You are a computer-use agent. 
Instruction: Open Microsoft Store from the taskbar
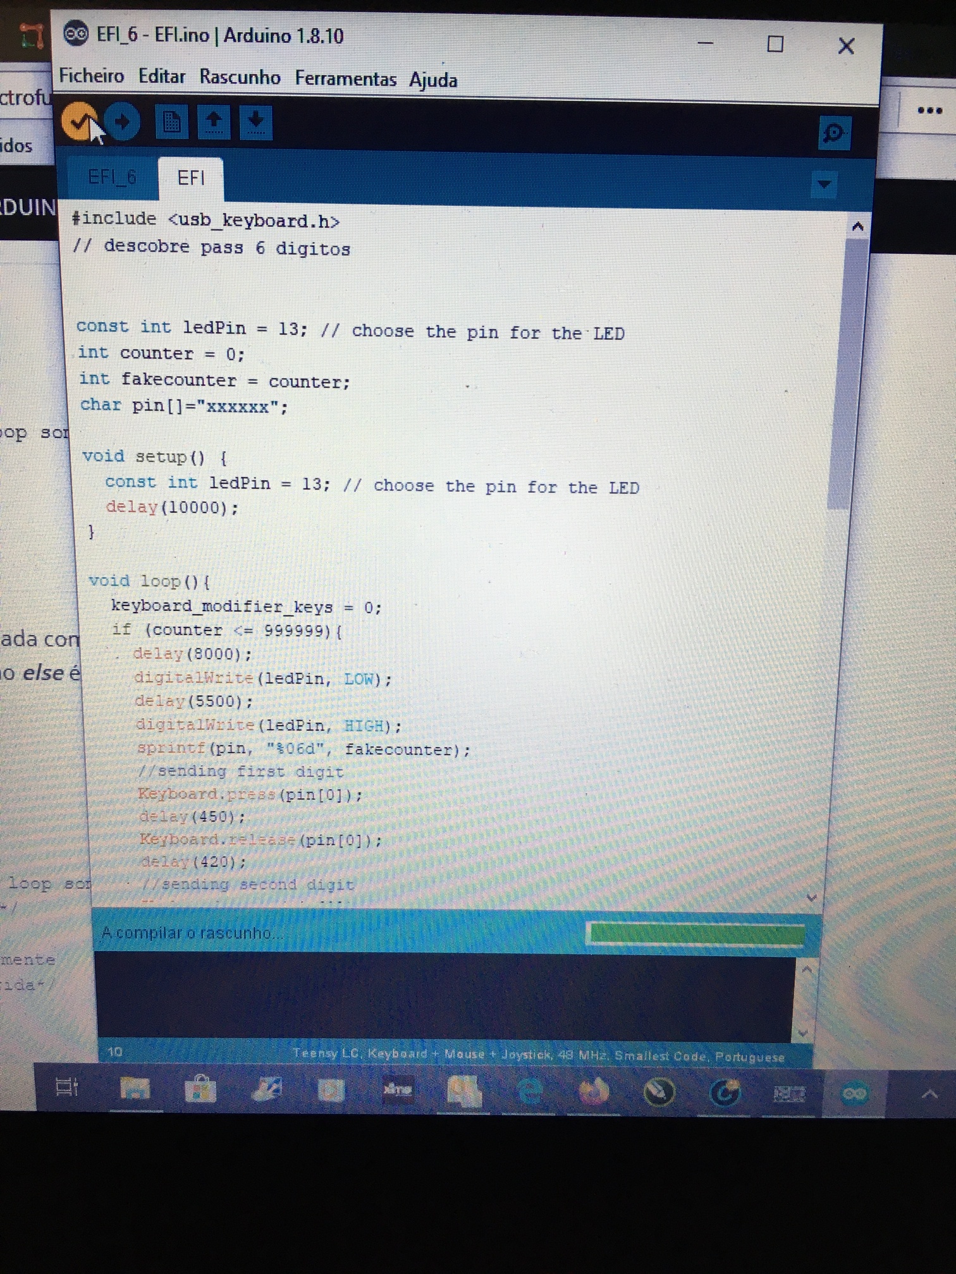(200, 1089)
